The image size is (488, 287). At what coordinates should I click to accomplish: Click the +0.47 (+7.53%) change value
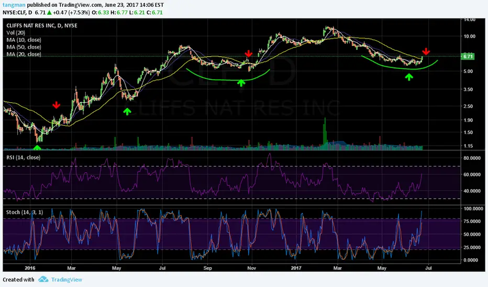coord(71,13)
